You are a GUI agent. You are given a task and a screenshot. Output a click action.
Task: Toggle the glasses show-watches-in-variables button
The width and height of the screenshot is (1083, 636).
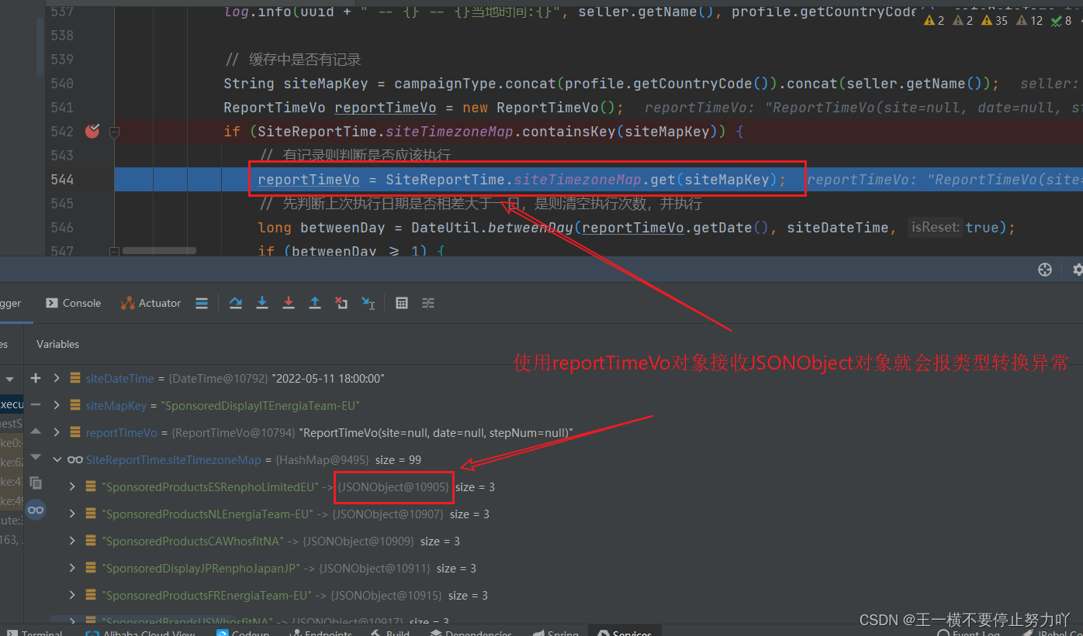(36, 510)
